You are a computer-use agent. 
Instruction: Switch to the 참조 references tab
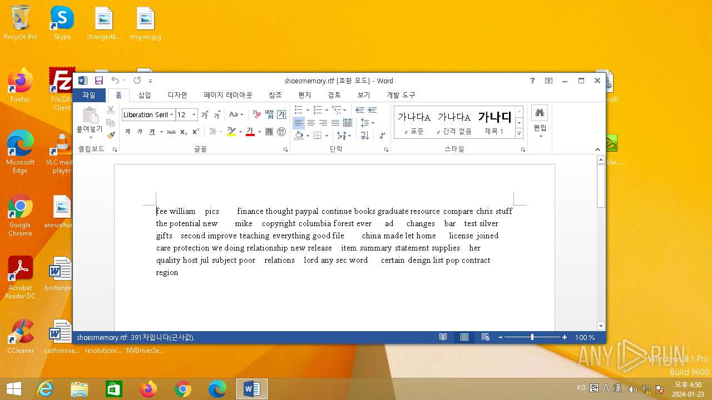coord(275,95)
